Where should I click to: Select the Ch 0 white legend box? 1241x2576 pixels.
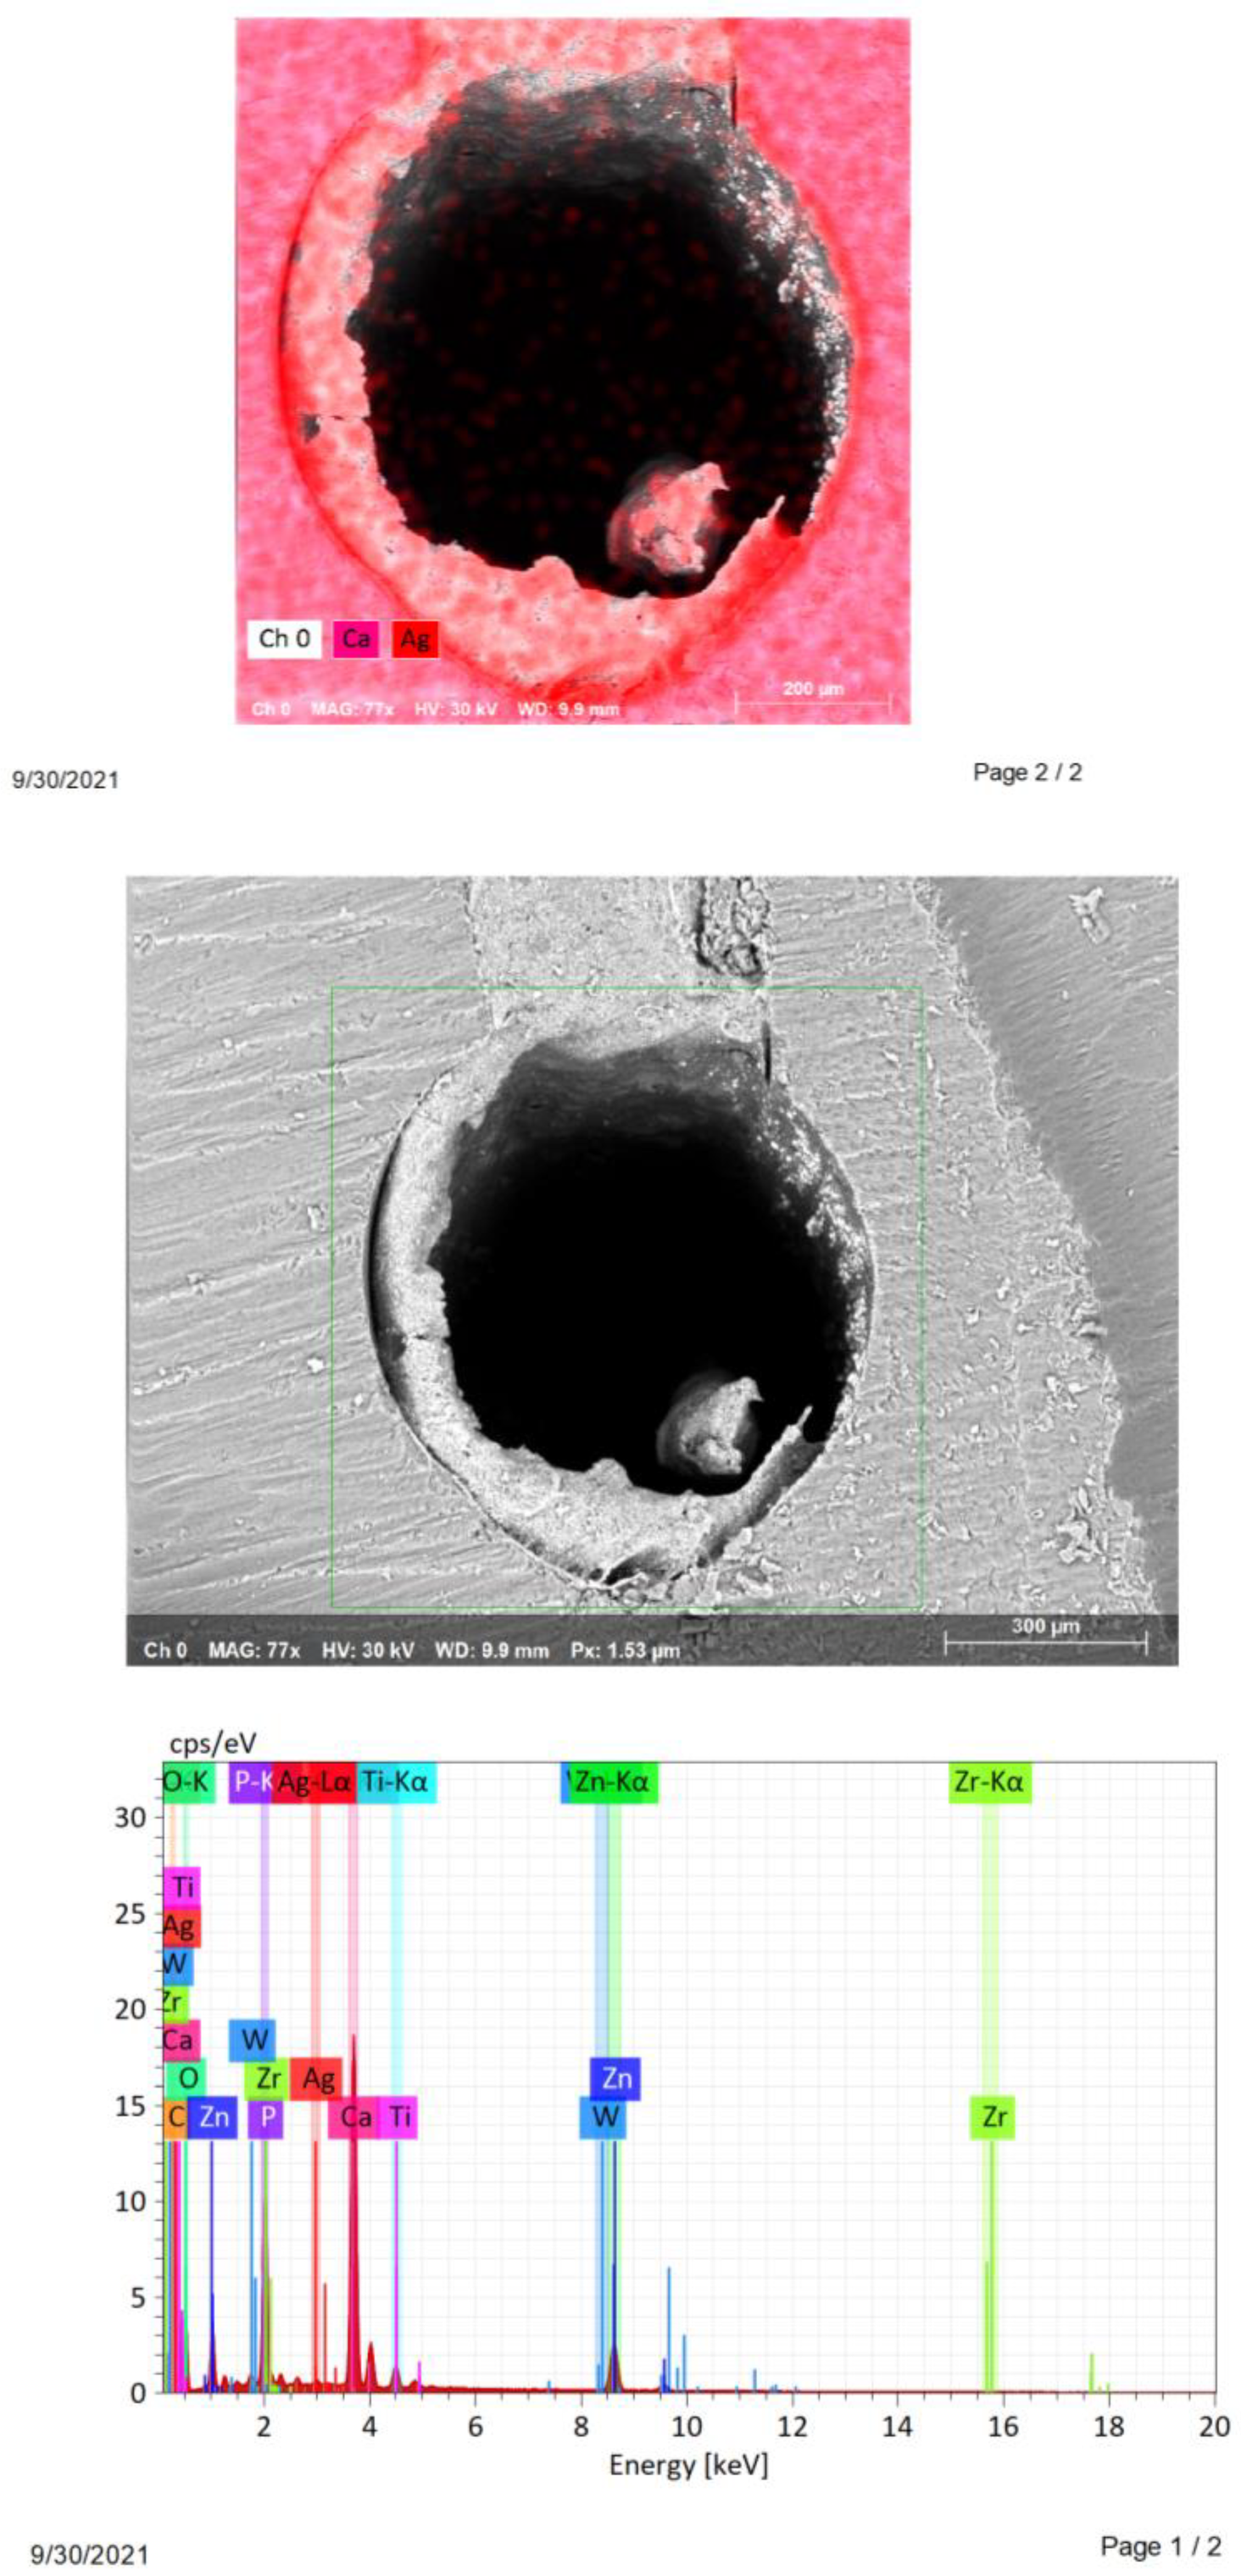pyautogui.click(x=284, y=639)
